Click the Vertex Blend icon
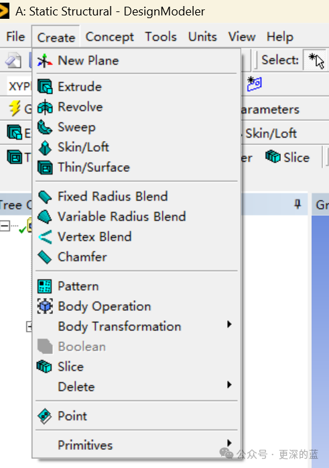 pos(45,237)
